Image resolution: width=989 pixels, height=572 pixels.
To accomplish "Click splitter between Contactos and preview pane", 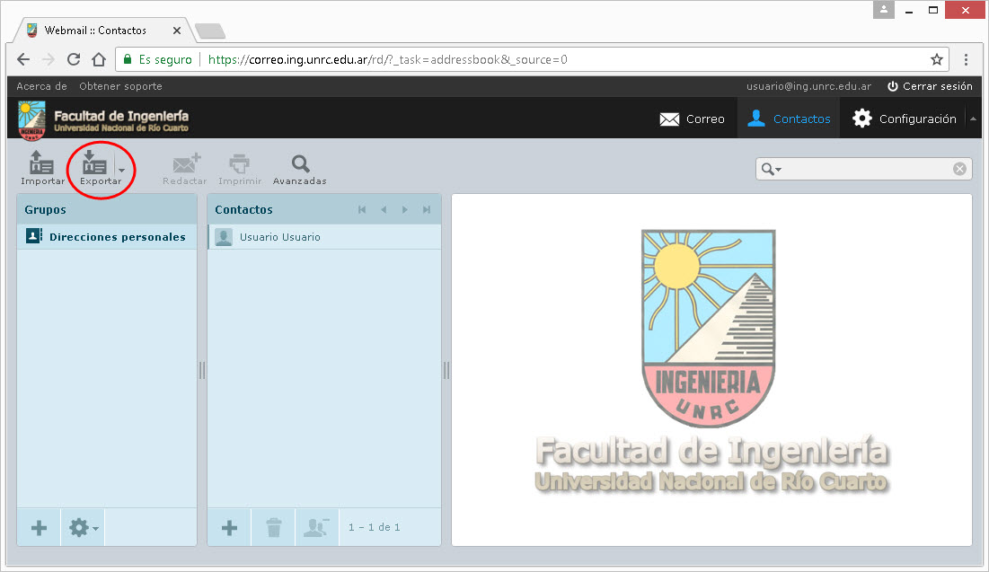I will [446, 370].
